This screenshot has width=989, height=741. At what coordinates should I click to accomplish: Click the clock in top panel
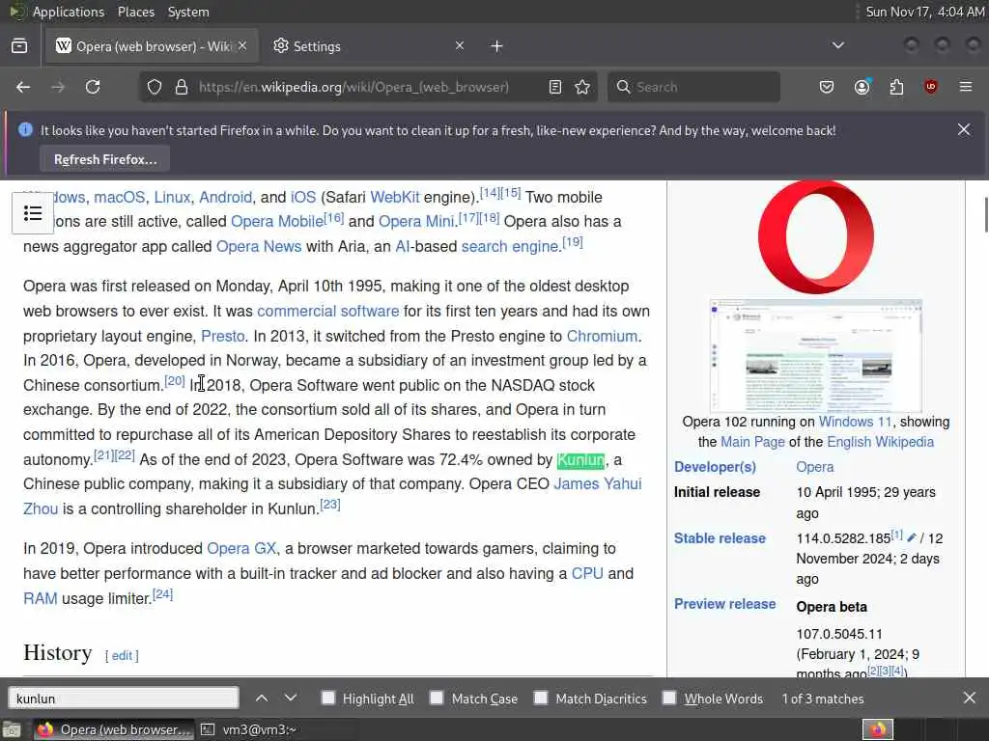point(924,12)
